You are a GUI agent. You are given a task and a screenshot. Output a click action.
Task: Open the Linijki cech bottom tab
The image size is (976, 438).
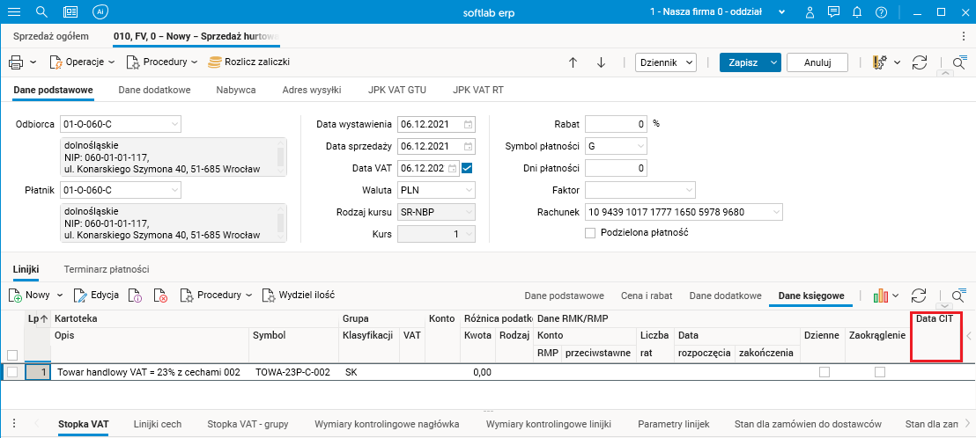point(158,424)
